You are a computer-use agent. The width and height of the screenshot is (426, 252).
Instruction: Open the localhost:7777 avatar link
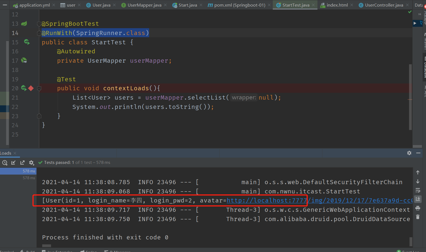coord(265,200)
